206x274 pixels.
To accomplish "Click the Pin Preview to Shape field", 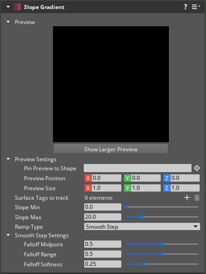I will pos(138,168).
